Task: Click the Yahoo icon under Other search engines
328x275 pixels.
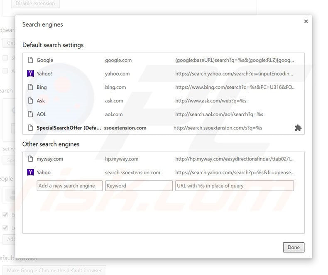Action: [x=31, y=173]
